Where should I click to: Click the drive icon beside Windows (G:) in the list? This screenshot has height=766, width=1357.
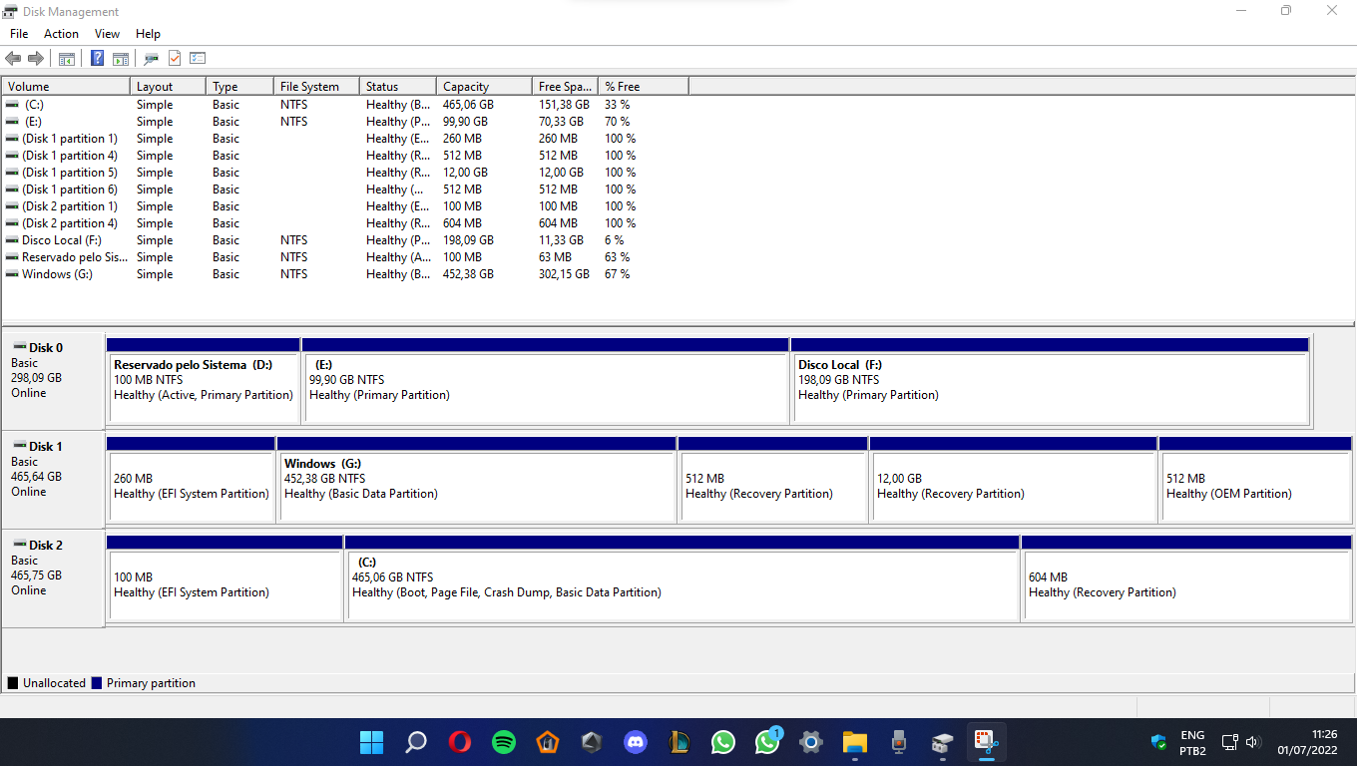(12, 274)
